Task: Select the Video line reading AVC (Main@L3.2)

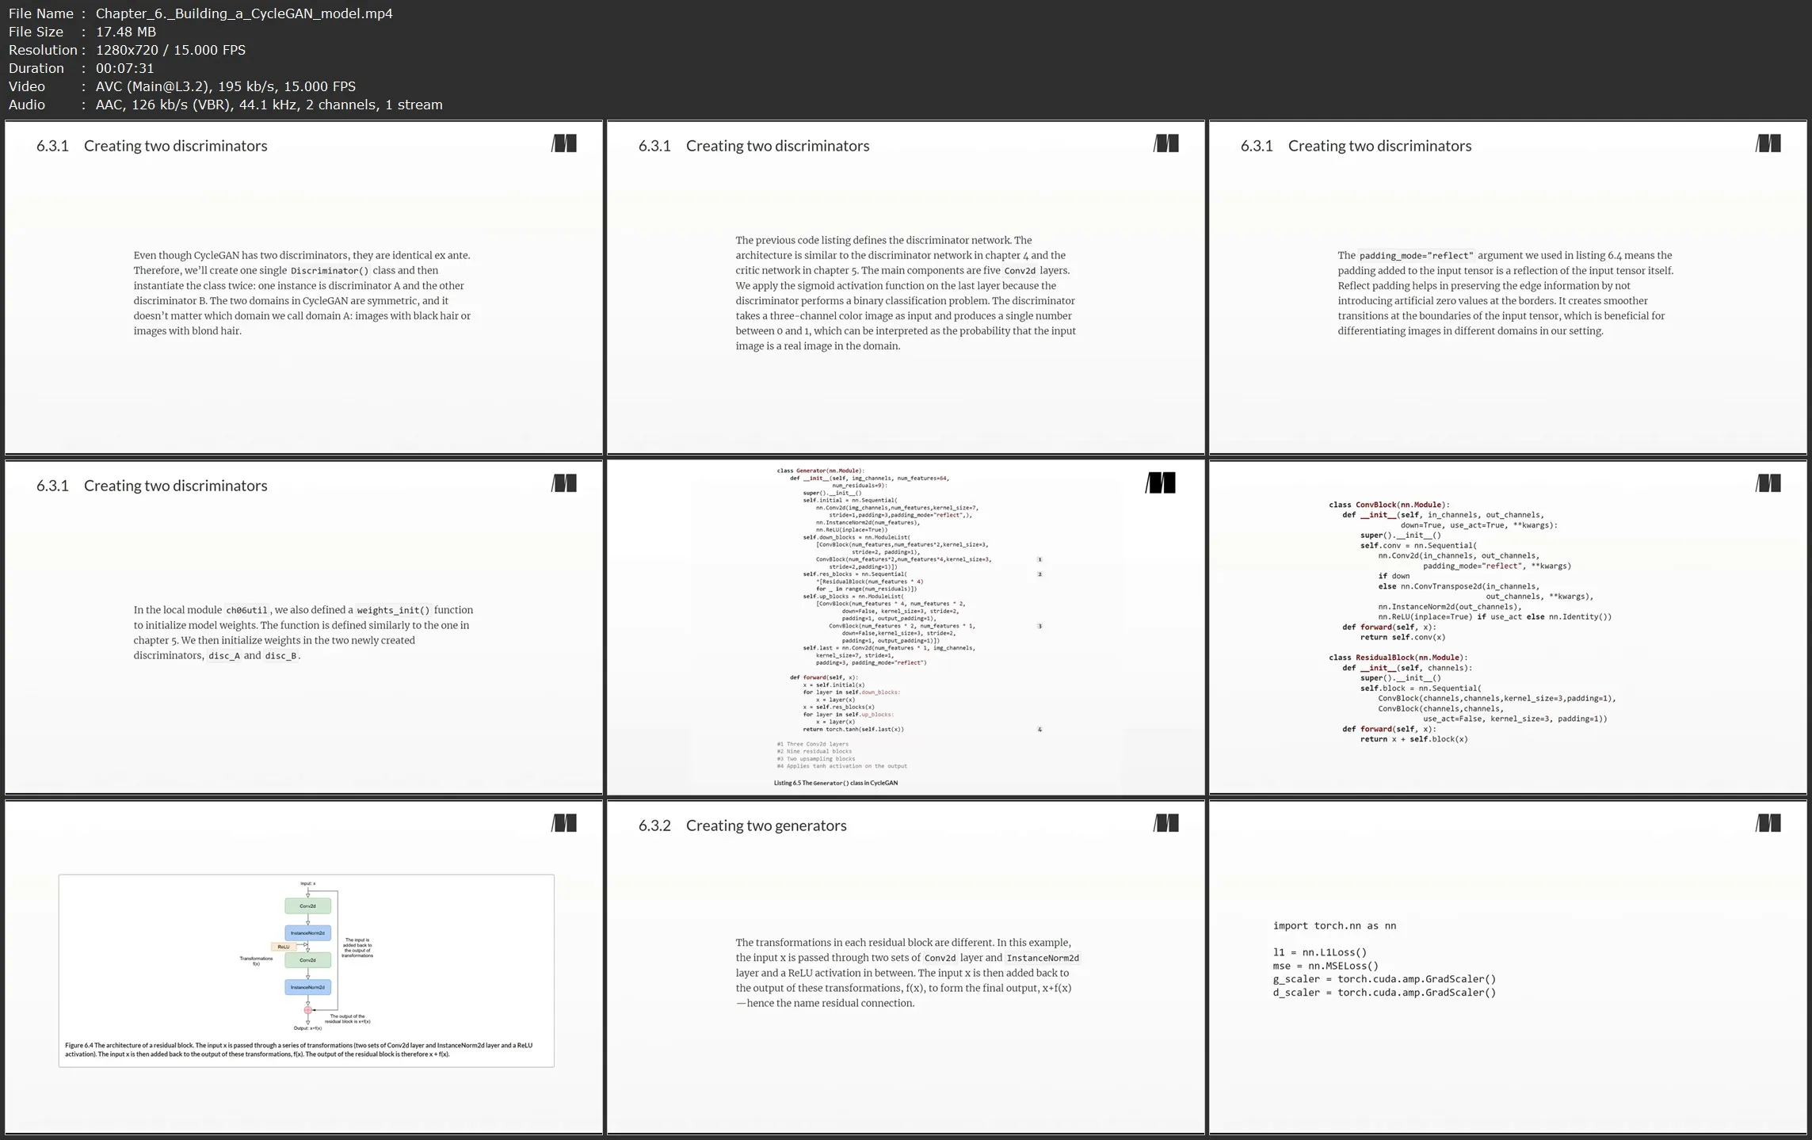Action: 225,86
